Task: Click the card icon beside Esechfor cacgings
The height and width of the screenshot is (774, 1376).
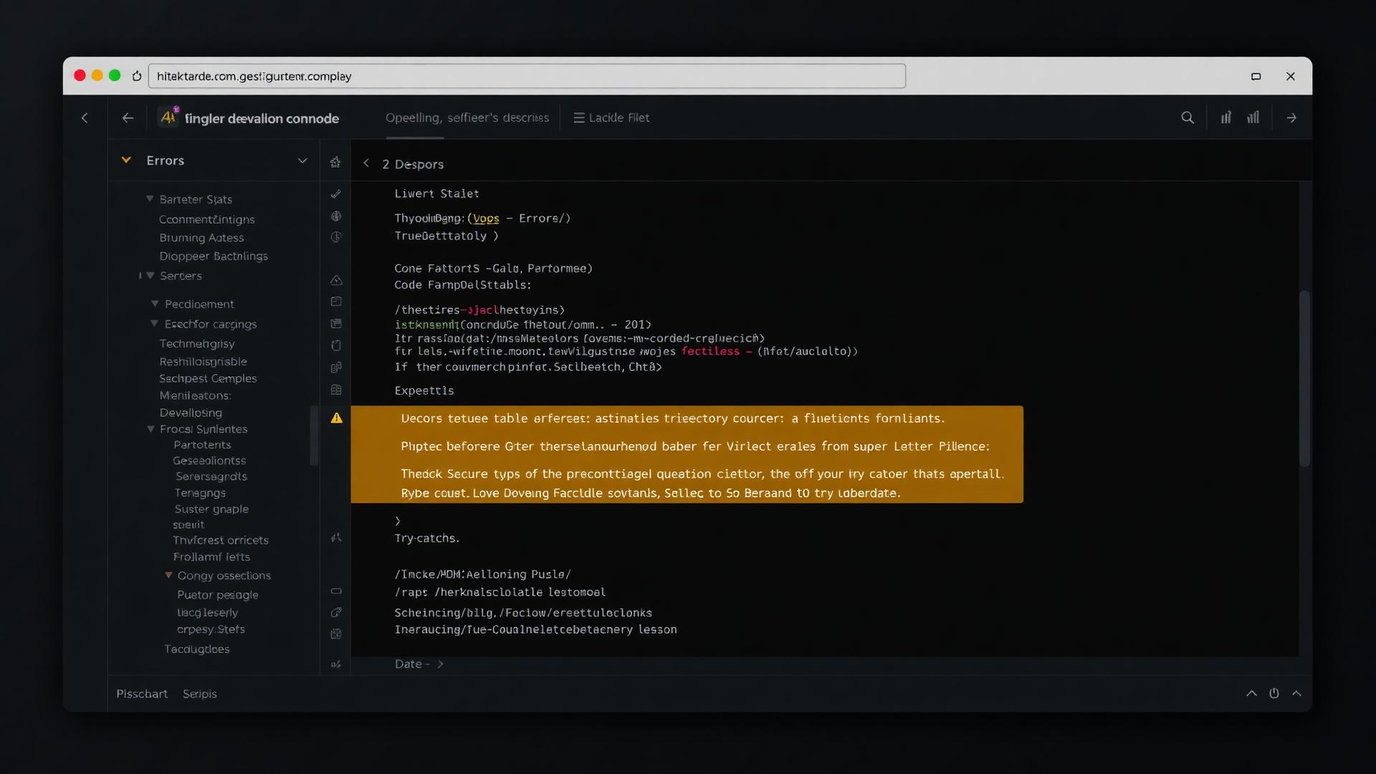Action: coord(336,324)
